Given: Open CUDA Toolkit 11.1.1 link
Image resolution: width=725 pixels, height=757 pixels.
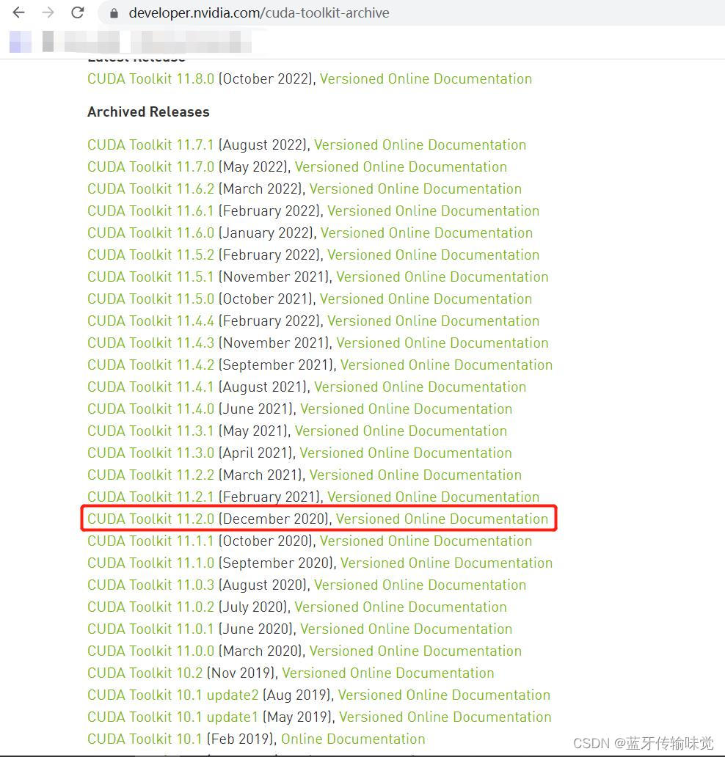Looking at the screenshot, I should pyautogui.click(x=150, y=541).
